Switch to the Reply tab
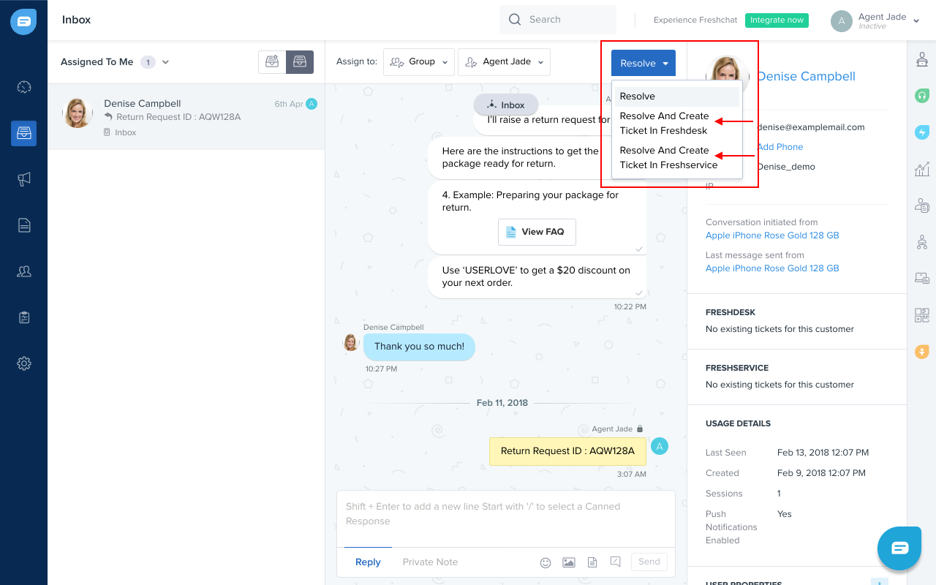 coord(368,562)
